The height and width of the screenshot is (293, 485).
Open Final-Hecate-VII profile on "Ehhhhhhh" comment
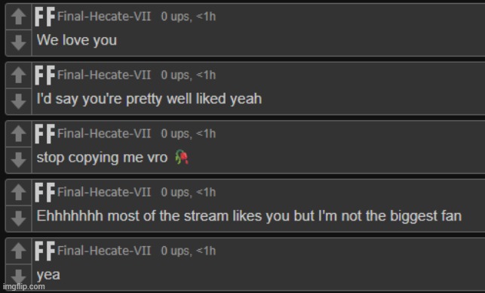coord(104,192)
